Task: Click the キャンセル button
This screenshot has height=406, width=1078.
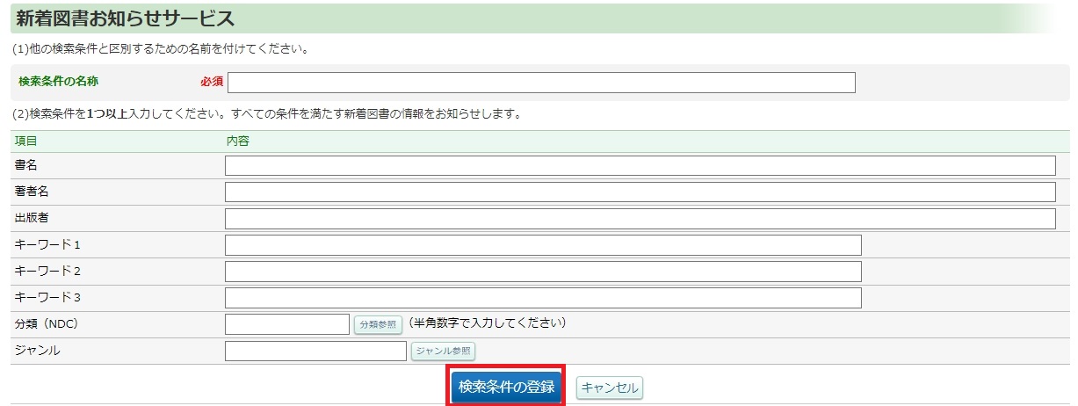Action: [610, 388]
